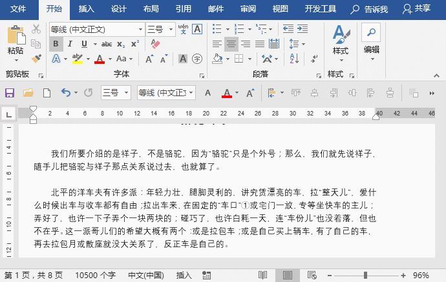The width and height of the screenshot is (446, 282).
Task: Click the 共享 share button
Action: tap(417, 9)
